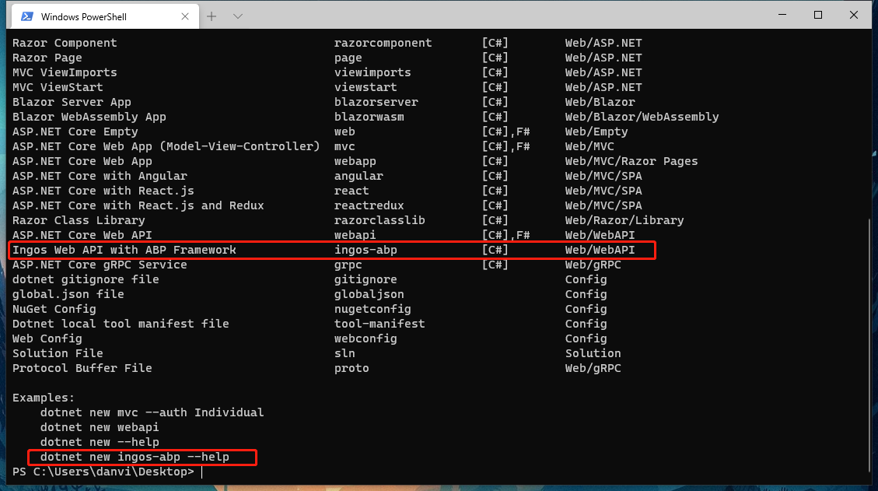Maximize the terminal window
Image resolution: width=878 pixels, height=491 pixels.
click(818, 15)
